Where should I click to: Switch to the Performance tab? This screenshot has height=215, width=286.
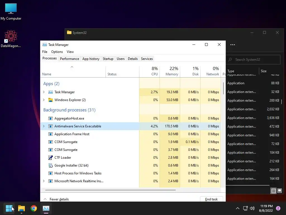click(x=70, y=59)
